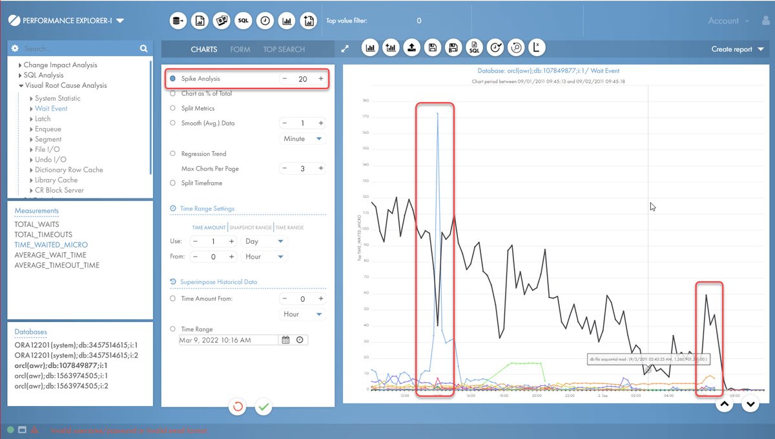The image size is (775, 439).
Task: Select the Wait Event tree item
Action: pos(51,109)
